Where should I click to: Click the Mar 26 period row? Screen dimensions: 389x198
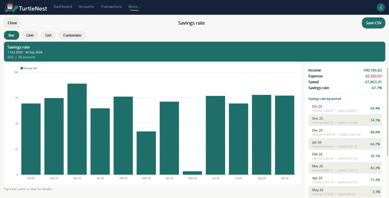[x=345, y=168]
